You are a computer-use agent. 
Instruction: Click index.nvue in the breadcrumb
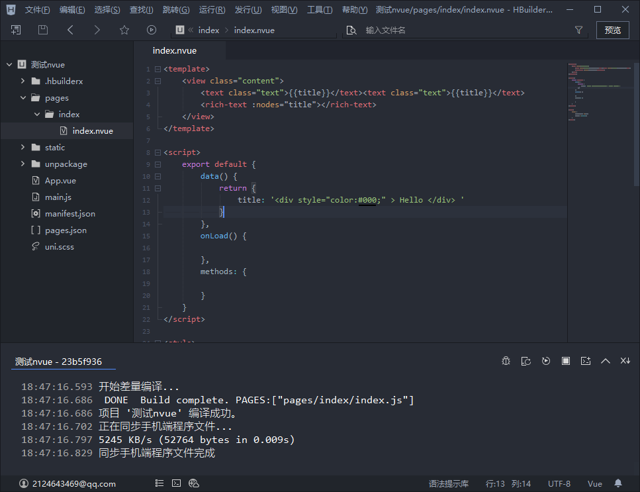point(254,30)
